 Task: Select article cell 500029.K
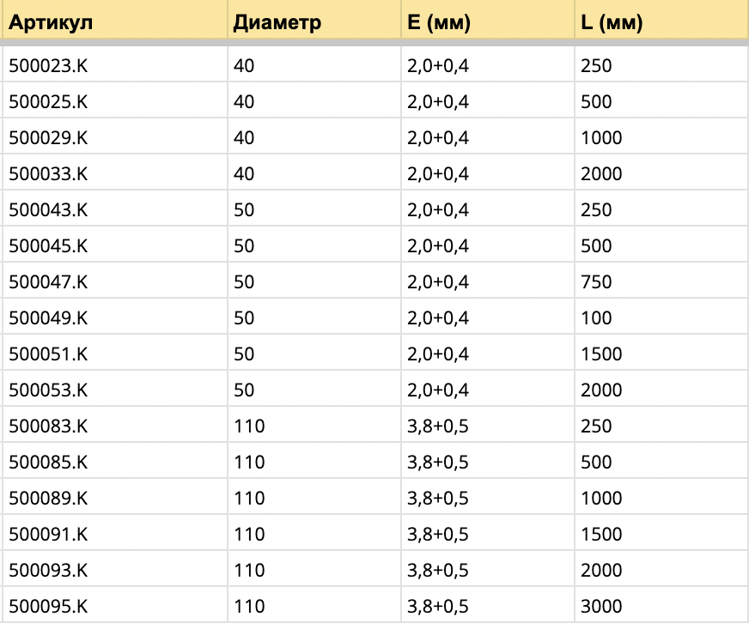49,138
